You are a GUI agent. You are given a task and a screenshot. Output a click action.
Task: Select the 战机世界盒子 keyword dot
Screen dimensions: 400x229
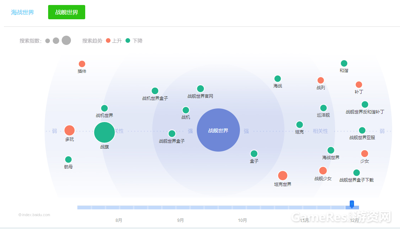click(155, 91)
